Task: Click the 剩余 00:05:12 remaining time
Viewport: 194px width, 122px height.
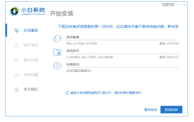Action: (x=169, y=57)
